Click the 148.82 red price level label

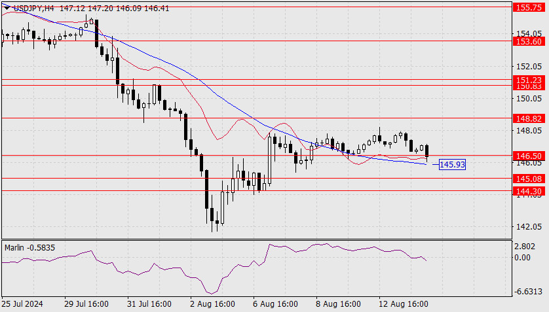(529, 119)
